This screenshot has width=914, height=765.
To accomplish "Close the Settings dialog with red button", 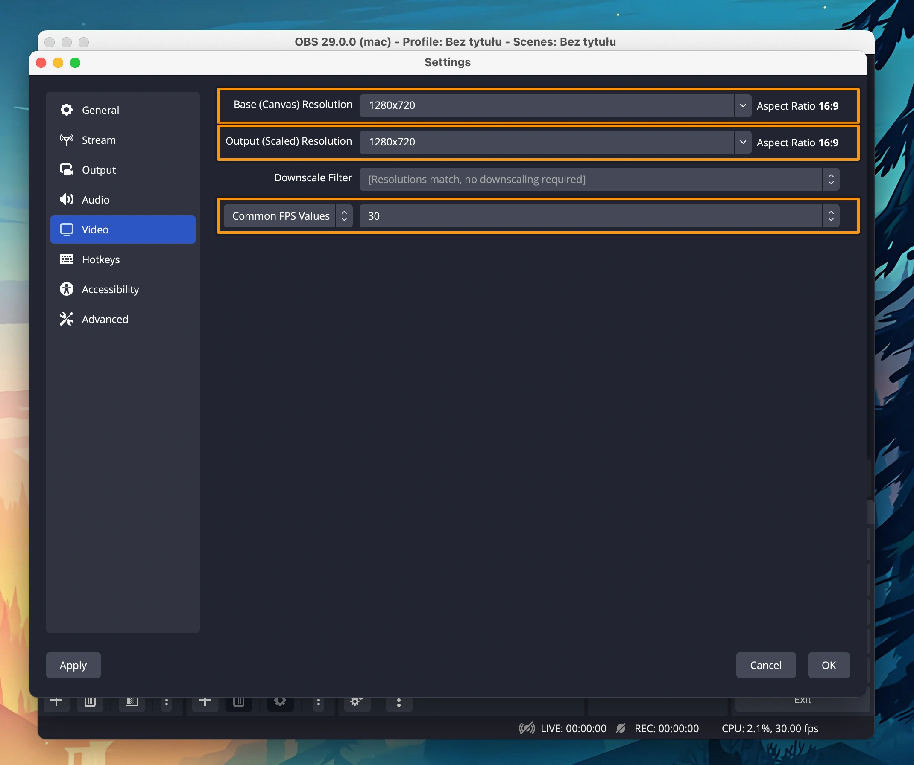I will pyautogui.click(x=41, y=63).
